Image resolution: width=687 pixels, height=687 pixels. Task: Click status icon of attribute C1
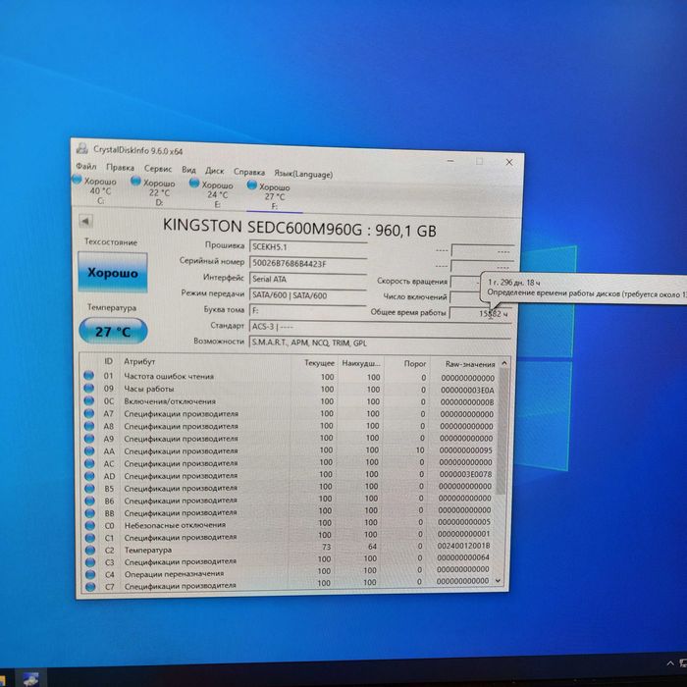(x=90, y=538)
